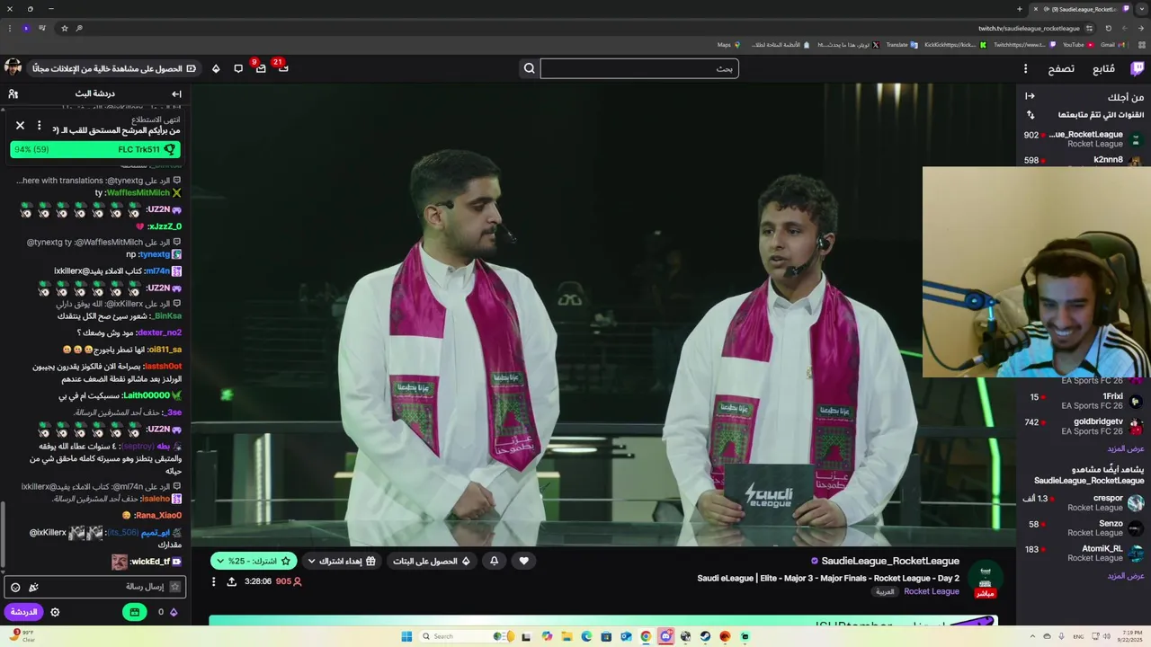Open the Translate bookmark
Screen dimensions: 1151x647
click(902, 44)
